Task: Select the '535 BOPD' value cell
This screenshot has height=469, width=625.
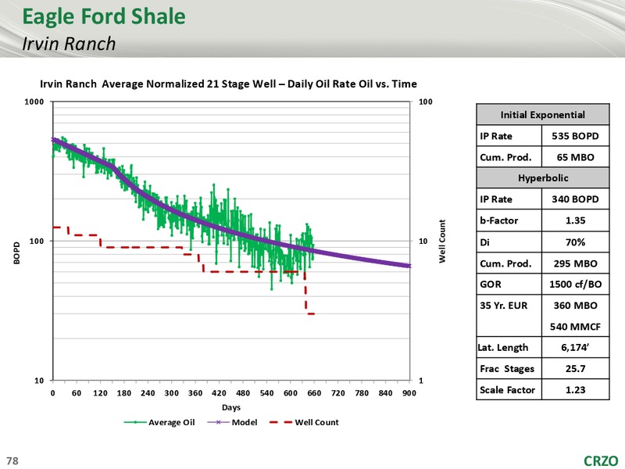Action: coord(575,136)
